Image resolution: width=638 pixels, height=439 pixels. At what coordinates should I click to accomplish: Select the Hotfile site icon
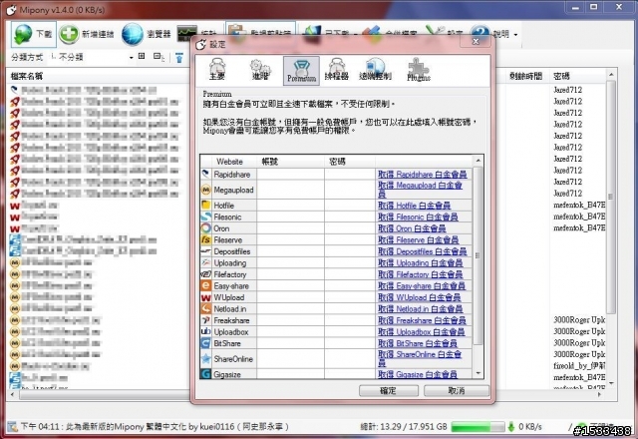pos(206,205)
